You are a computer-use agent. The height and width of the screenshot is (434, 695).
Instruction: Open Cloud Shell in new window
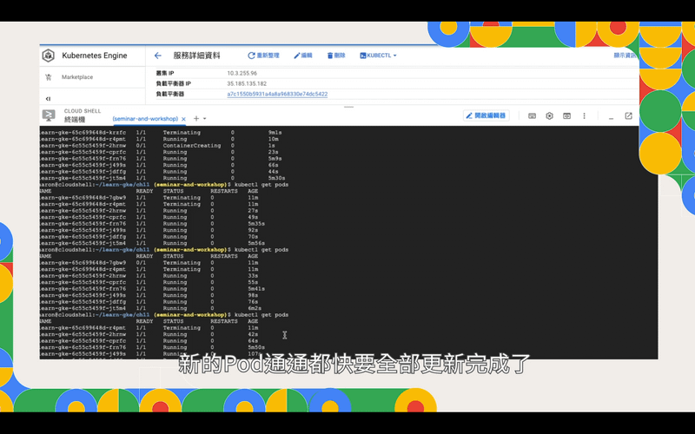tap(628, 116)
